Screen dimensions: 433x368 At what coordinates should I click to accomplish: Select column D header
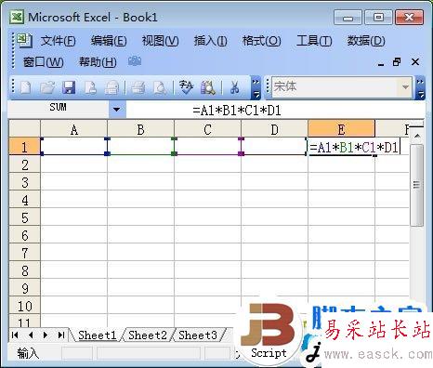(275, 129)
